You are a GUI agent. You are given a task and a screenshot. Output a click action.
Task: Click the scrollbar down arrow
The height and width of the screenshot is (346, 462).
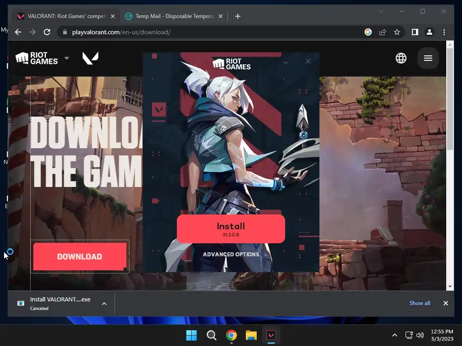coord(450,287)
